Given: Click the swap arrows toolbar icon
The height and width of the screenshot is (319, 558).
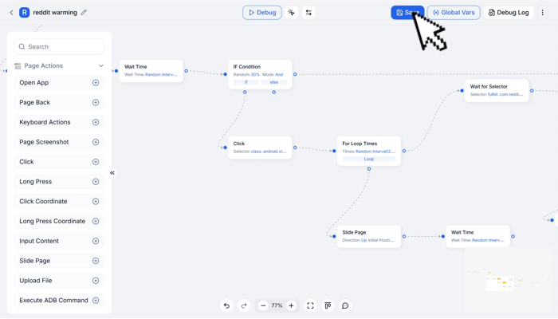Looking at the screenshot, I should 308,13.
